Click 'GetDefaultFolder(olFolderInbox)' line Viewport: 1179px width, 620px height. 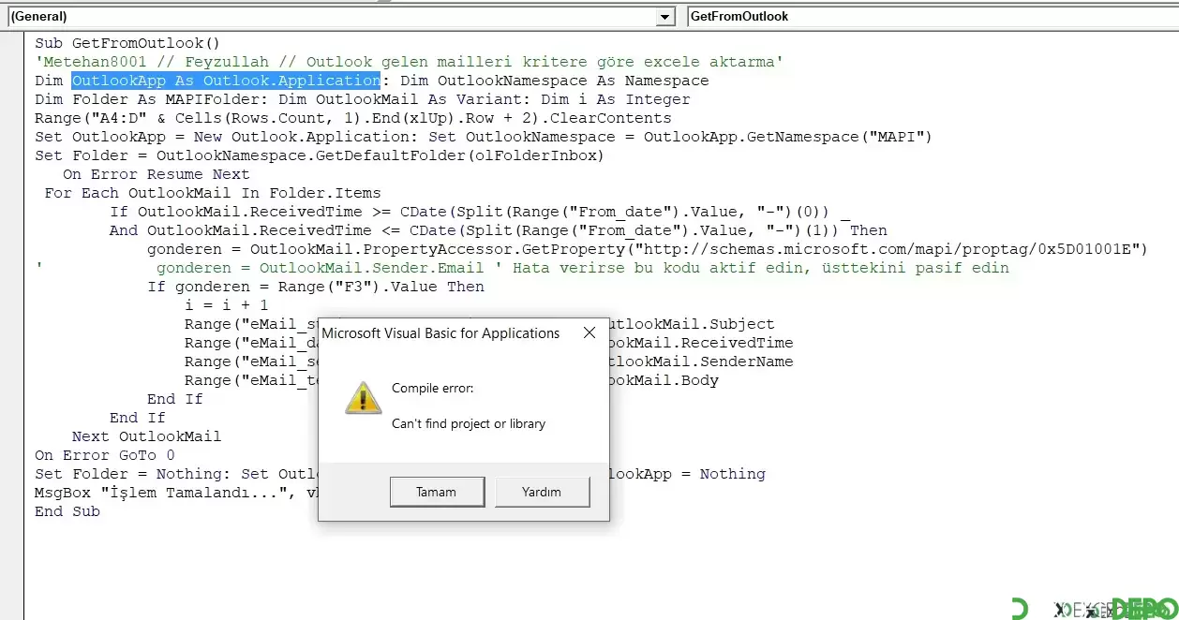[x=320, y=155]
